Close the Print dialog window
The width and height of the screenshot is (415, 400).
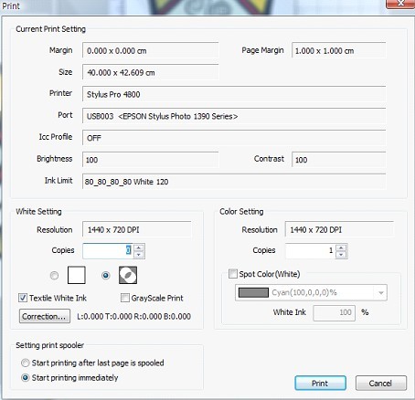400,4
